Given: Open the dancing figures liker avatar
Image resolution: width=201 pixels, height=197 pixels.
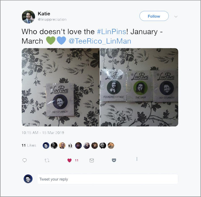Looking at the screenshot, I should click(x=70, y=146).
